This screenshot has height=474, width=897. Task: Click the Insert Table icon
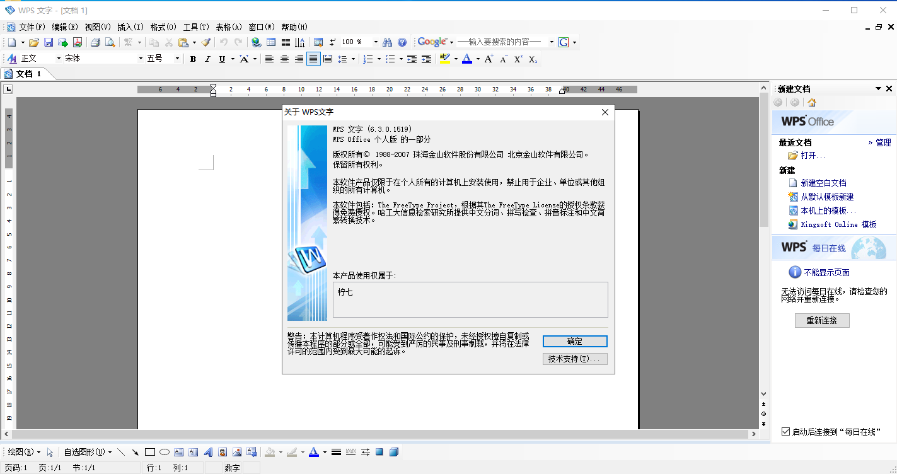pyautogui.click(x=271, y=42)
